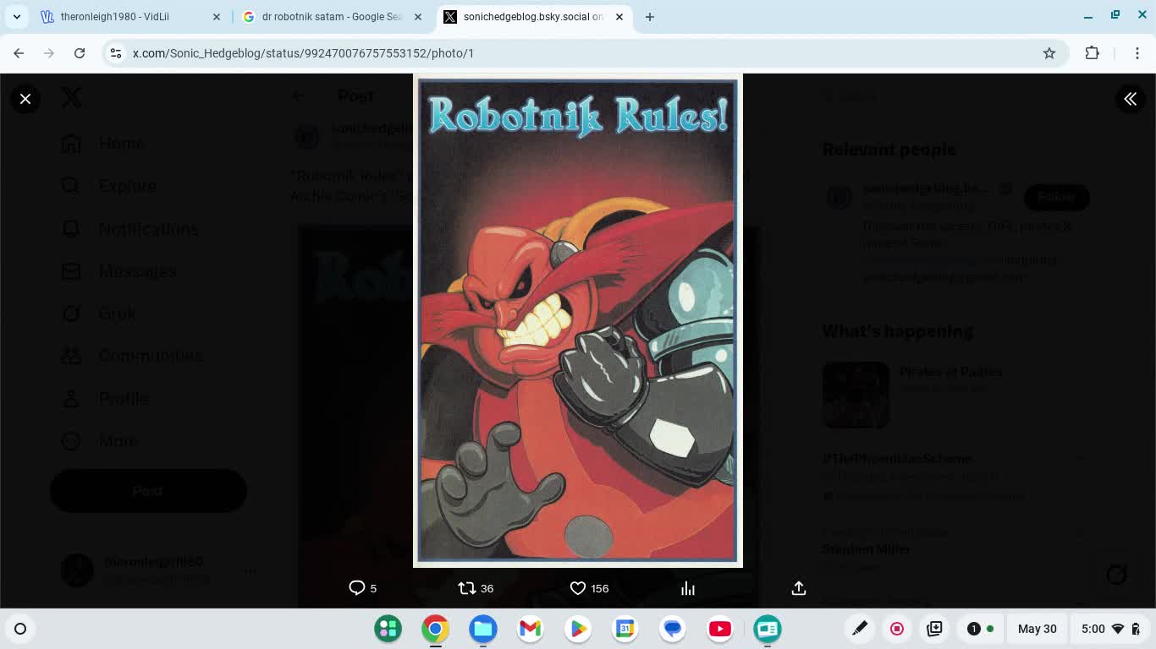The width and height of the screenshot is (1156, 649).
Task: Open the ChromeOS launcher circle
Action: coord(20,629)
